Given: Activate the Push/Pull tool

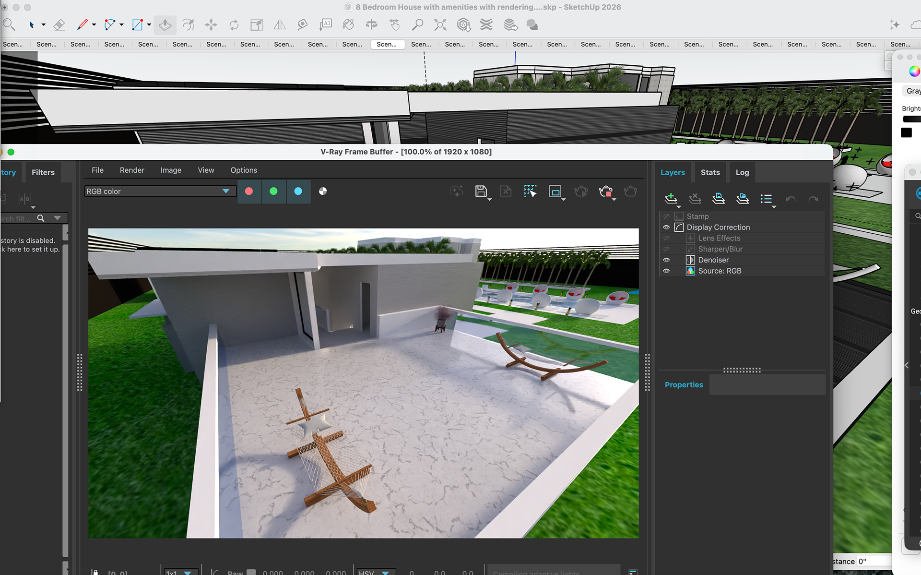Looking at the screenshot, I should pos(165,25).
